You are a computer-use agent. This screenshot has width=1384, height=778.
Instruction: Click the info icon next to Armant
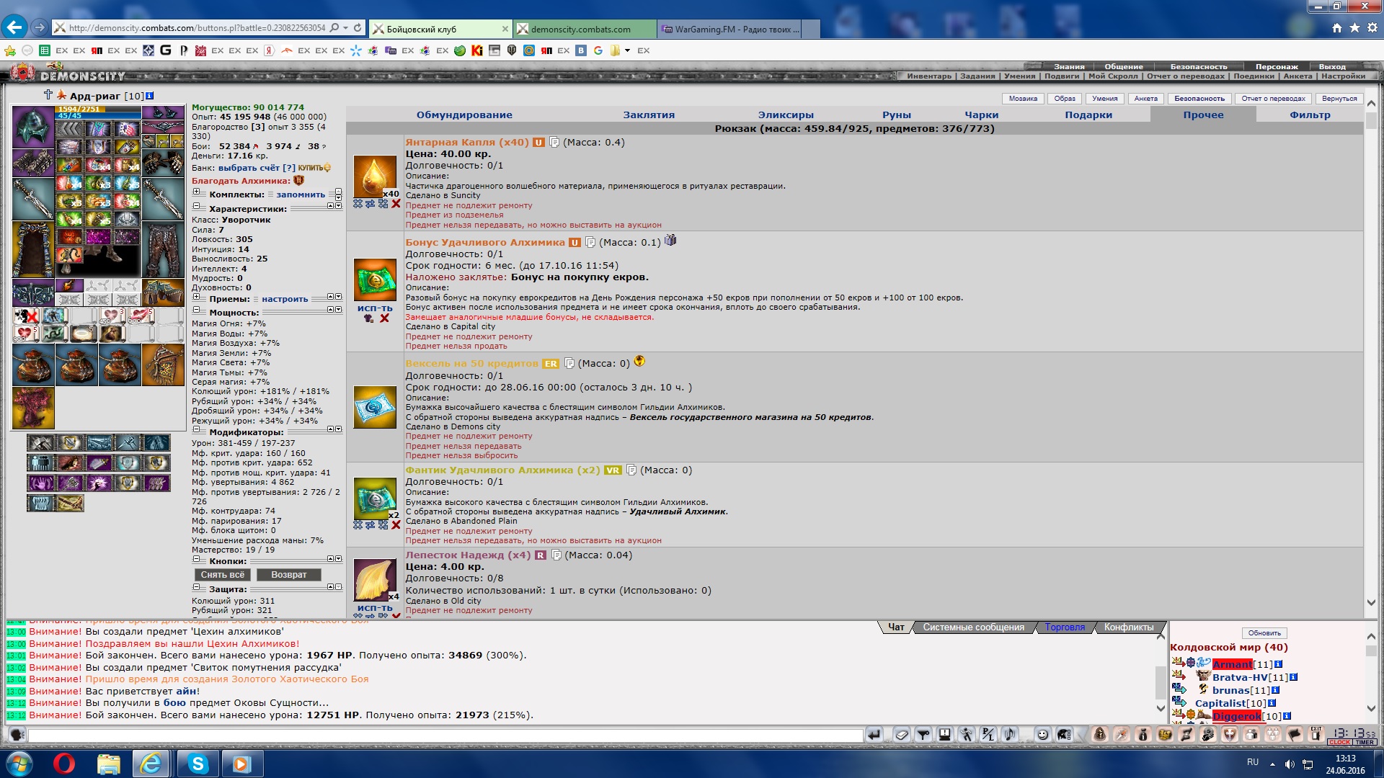pyautogui.click(x=1278, y=664)
